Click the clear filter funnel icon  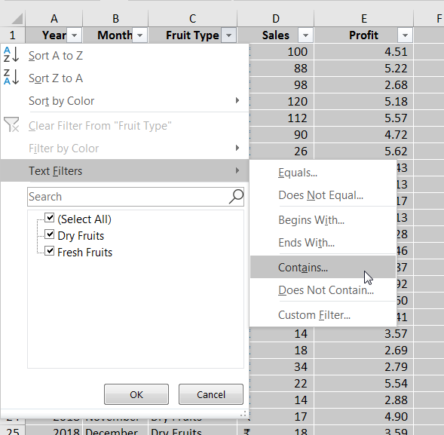pyautogui.click(x=11, y=124)
